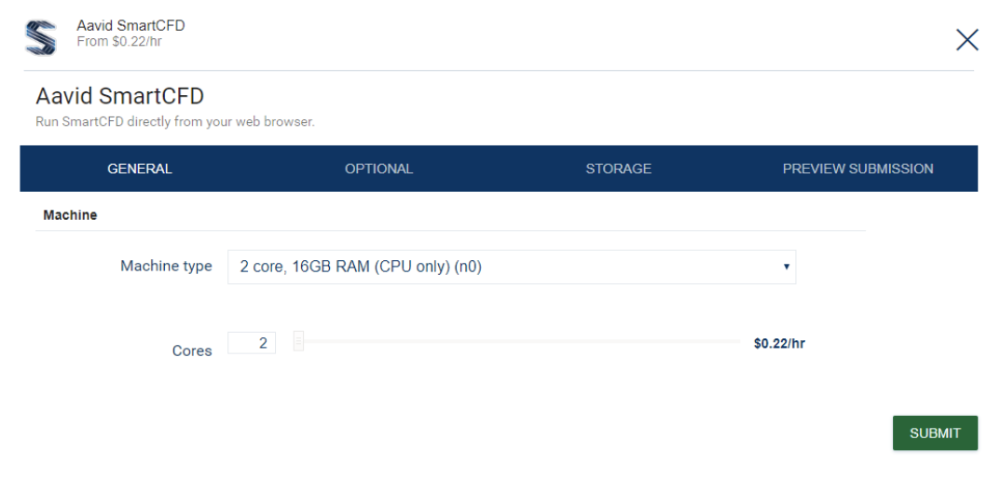Viewport: 1001px width, 481px height.
Task: Click the Machine type label
Action: pyautogui.click(x=166, y=266)
